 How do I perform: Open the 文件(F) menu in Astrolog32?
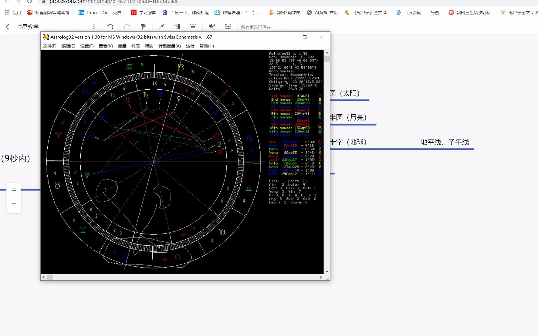pyautogui.click(x=50, y=46)
